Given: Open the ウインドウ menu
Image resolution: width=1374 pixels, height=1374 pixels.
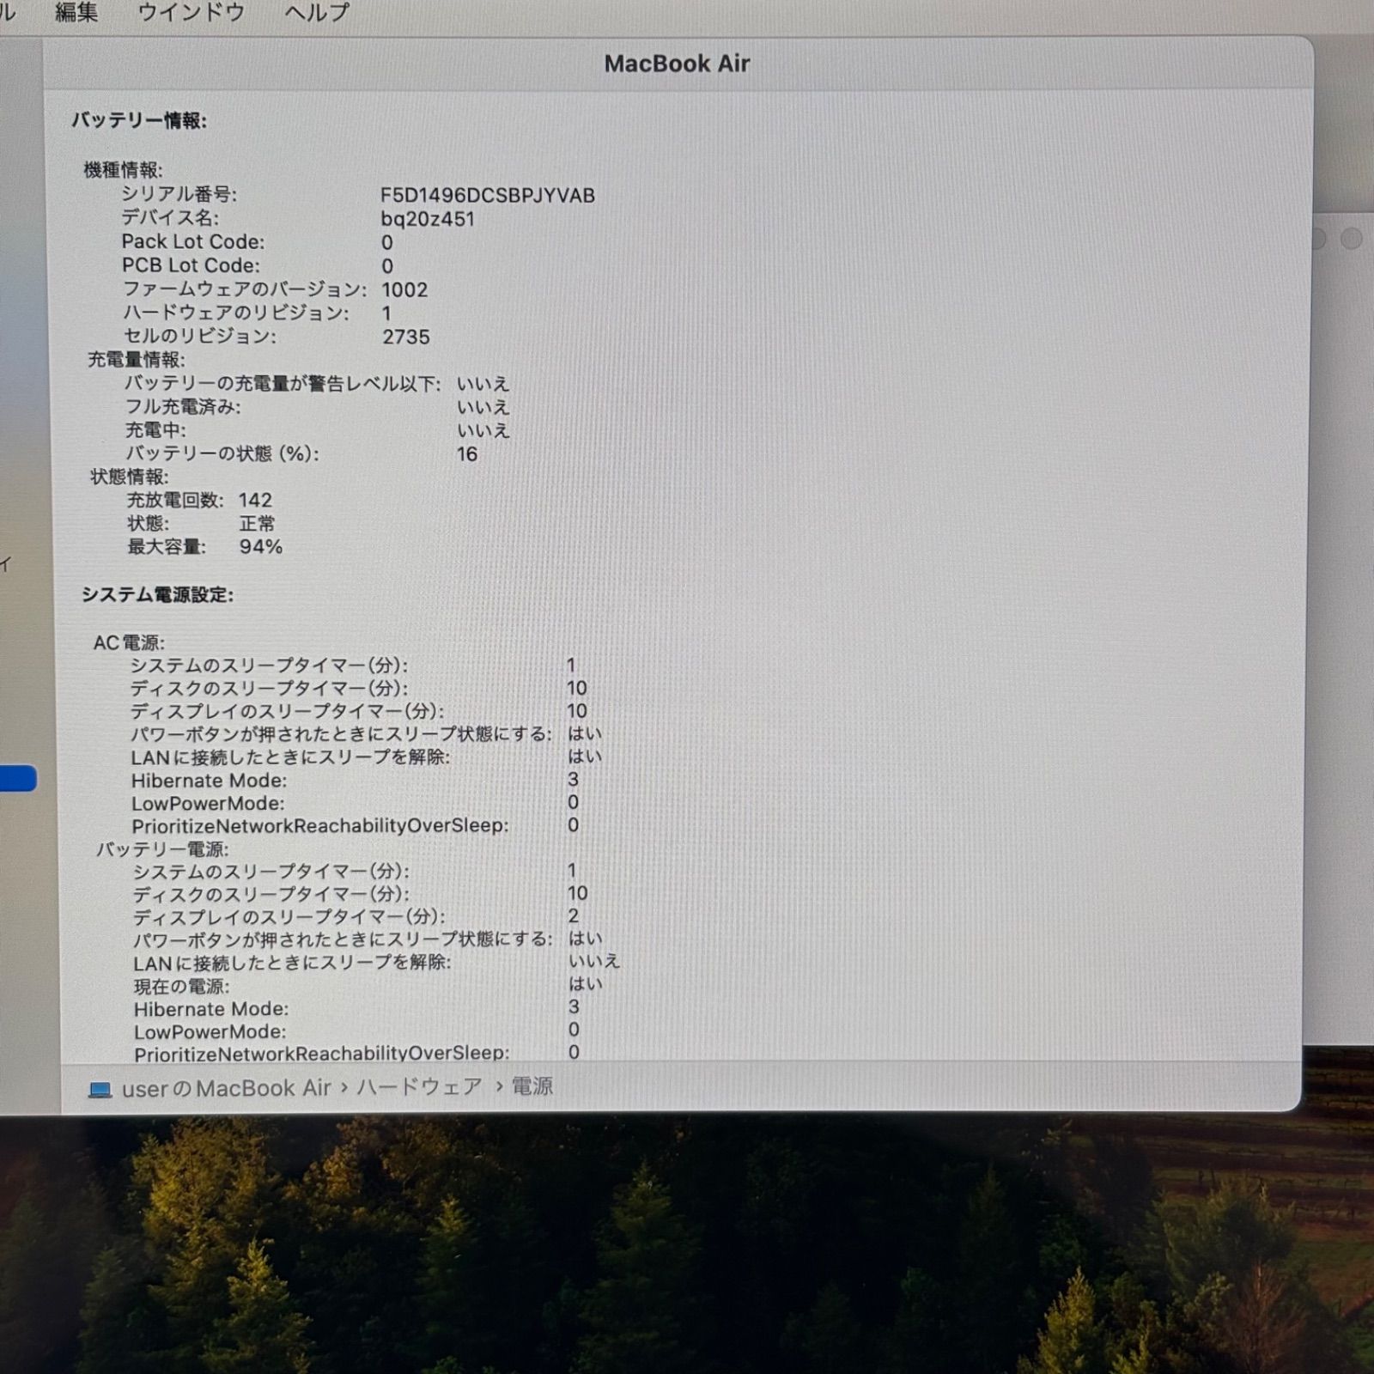Looking at the screenshot, I should pyautogui.click(x=192, y=12).
